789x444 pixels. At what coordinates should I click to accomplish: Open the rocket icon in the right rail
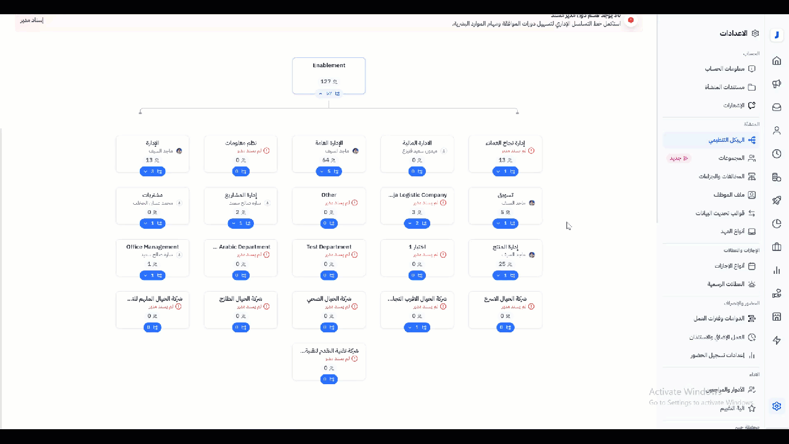(x=777, y=200)
